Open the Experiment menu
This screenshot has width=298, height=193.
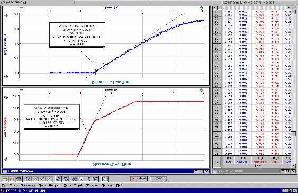27,185
